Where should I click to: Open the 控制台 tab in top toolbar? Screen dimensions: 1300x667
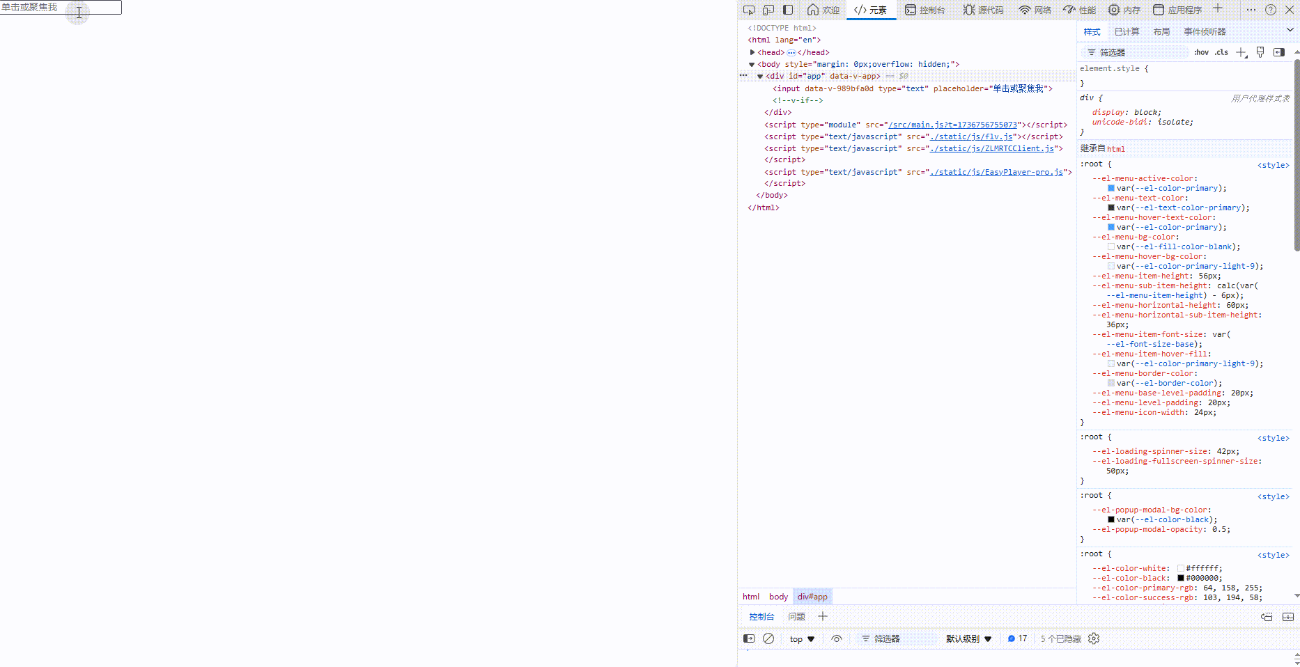[x=925, y=10]
